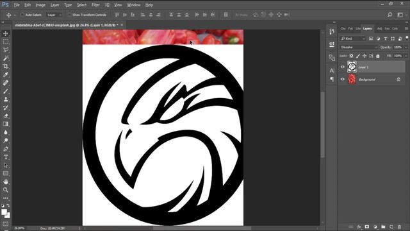Toggle the layer filtering switch
The image size is (410, 231).
(x=407, y=38)
